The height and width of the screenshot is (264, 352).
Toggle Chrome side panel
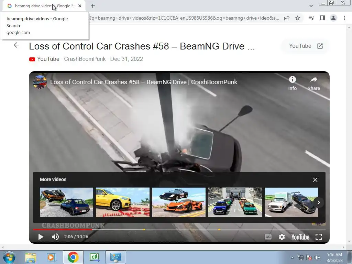(322, 18)
